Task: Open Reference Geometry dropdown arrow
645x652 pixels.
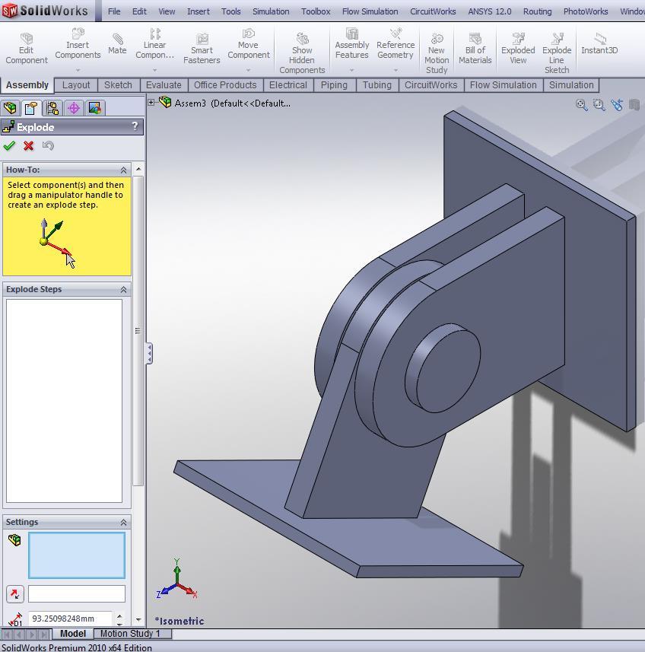Action: (x=396, y=70)
